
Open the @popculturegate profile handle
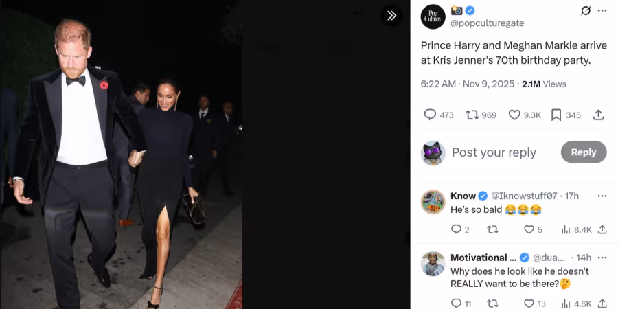(487, 23)
